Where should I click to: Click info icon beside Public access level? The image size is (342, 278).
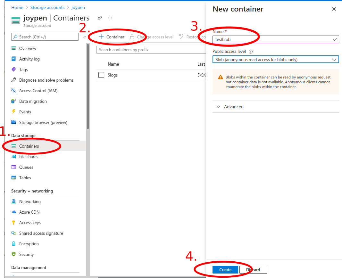251,52
